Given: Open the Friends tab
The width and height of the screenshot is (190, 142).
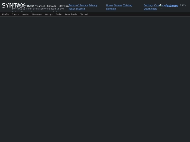Looking at the screenshot, I should coord(15,14).
